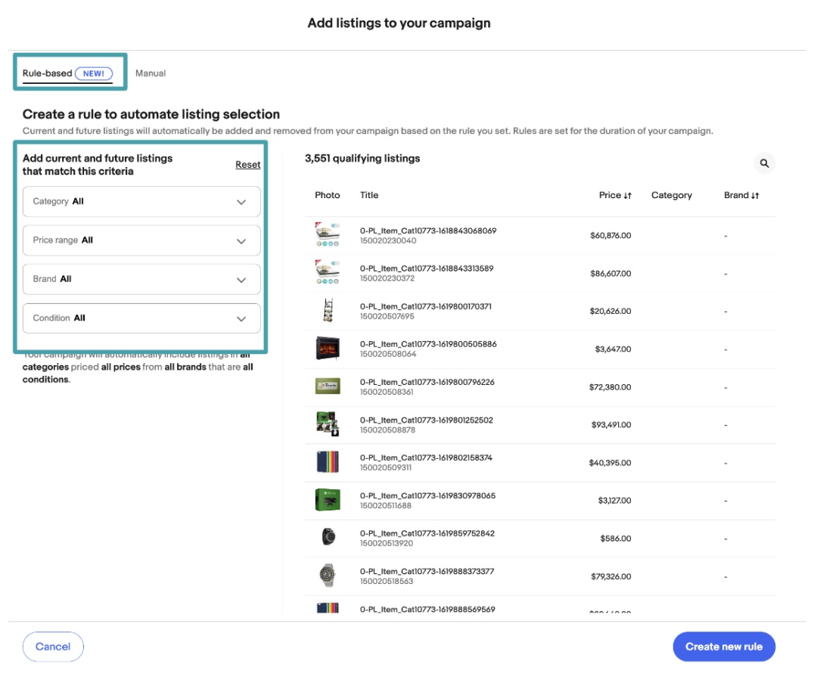817x698 pixels.
Task: Open the Brand All dropdown
Action: click(x=141, y=279)
